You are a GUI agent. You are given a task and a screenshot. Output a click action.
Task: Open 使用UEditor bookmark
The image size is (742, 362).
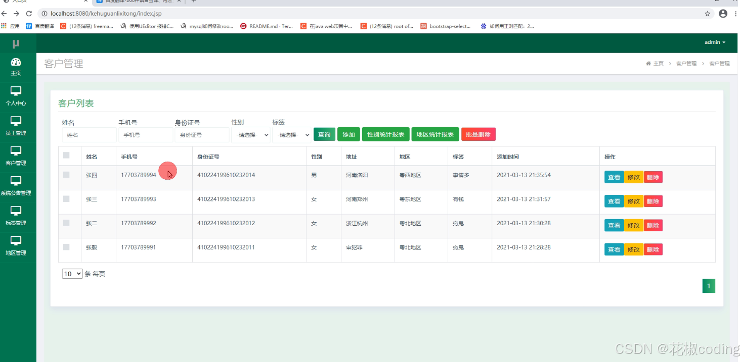tap(147, 26)
